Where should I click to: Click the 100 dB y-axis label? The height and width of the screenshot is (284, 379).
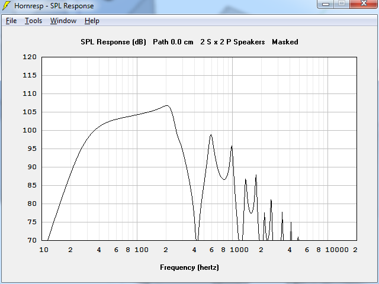pyautogui.click(x=30, y=130)
